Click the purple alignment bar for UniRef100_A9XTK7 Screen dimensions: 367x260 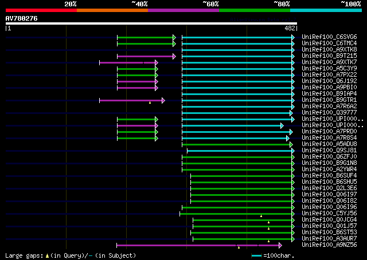pos(127,62)
